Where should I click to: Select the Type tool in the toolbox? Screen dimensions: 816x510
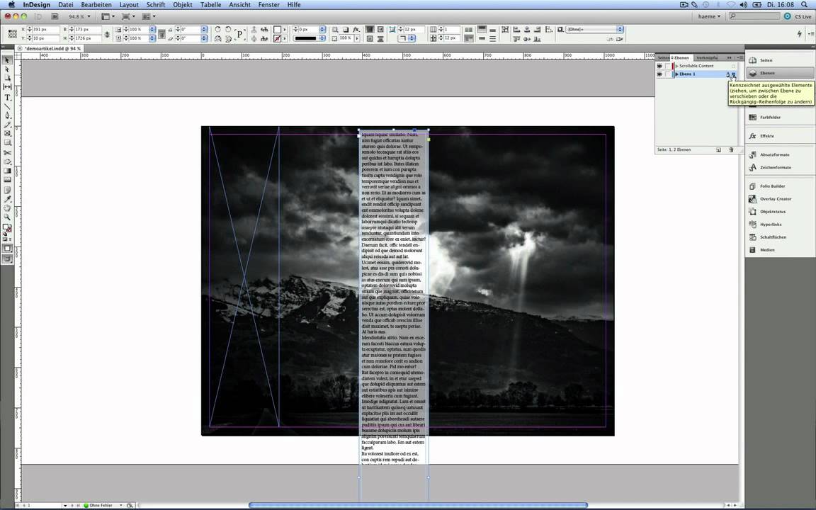pos(7,97)
